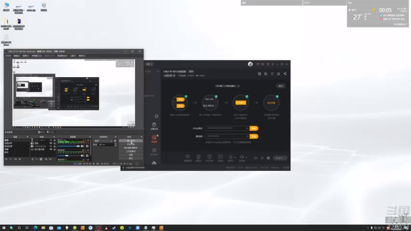
Task: Click speaker icon in streaming app bottom bar
Action: 241,157
